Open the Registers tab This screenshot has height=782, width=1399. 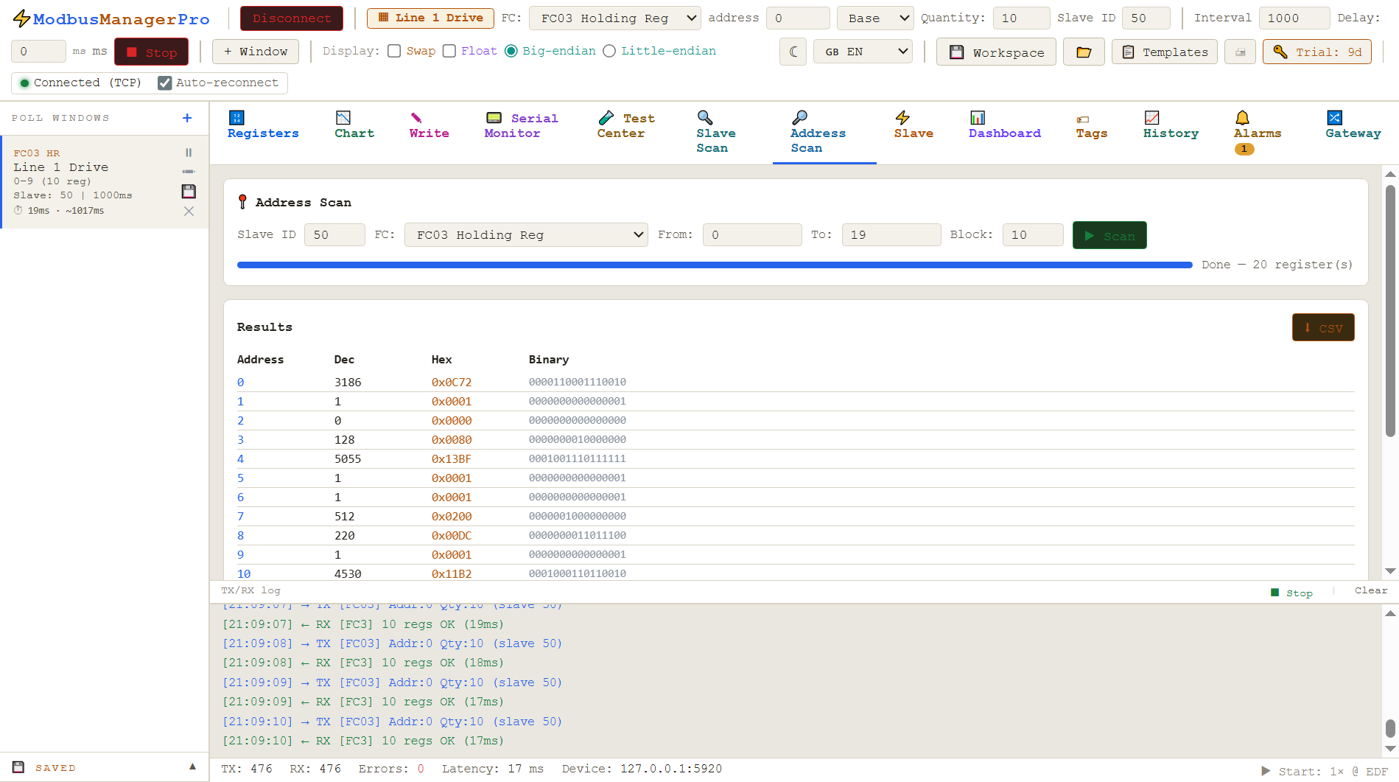(263, 125)
